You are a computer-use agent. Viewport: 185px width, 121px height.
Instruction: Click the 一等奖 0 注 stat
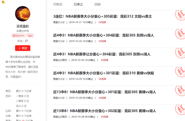tap(22, 96)
